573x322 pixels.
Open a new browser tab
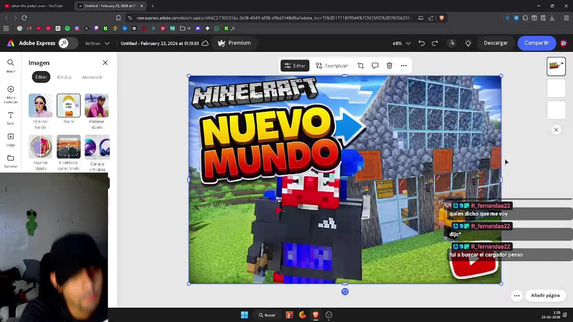tap(153, 6)
